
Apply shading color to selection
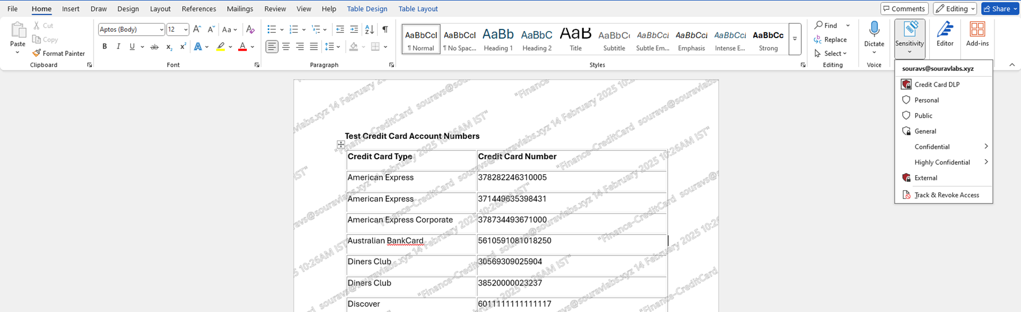(x=354, y=47)
